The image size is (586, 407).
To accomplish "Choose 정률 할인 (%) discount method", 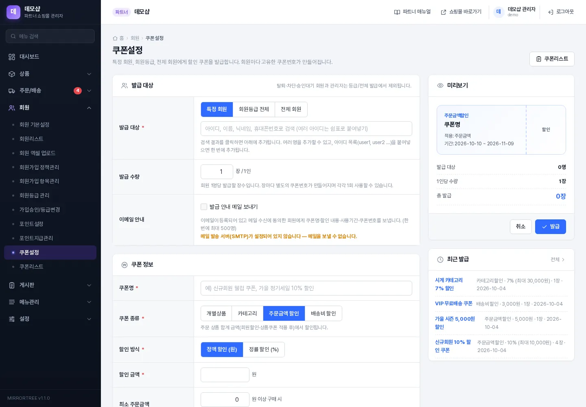I will coord(264,350).
